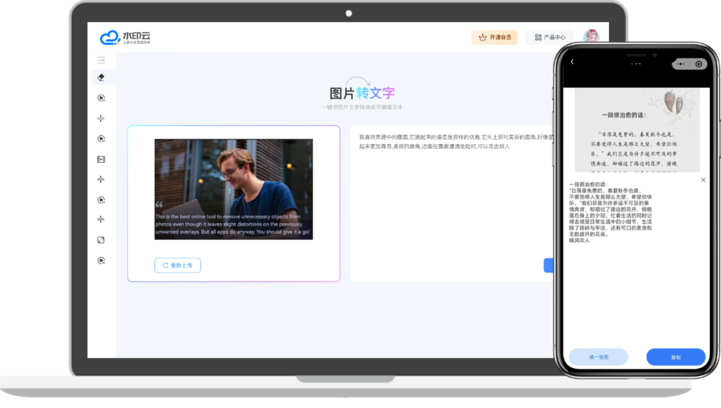Click the 重新上传 re-upload button
The width and height of the screenshot is (721, 408).
point(178,265)
